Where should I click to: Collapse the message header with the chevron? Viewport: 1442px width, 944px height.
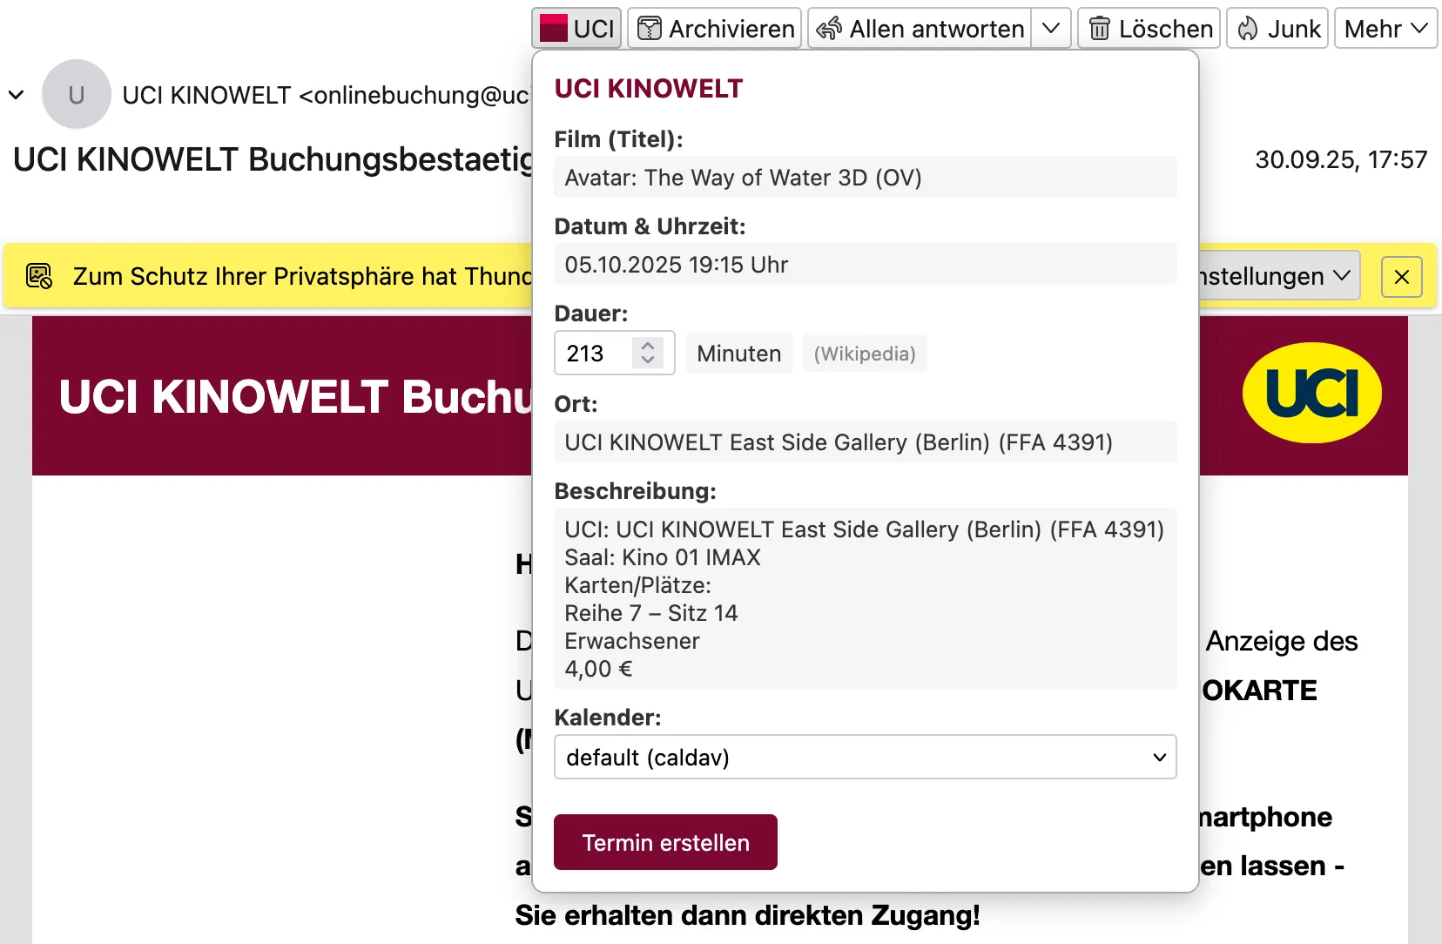point(17,94)
